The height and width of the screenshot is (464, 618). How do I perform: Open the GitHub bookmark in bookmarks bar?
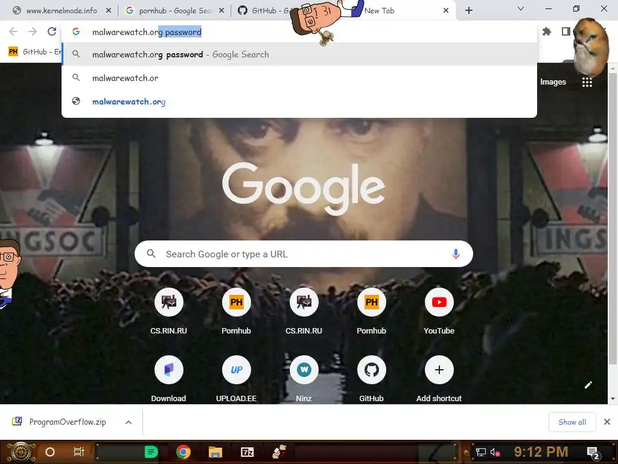34,52
